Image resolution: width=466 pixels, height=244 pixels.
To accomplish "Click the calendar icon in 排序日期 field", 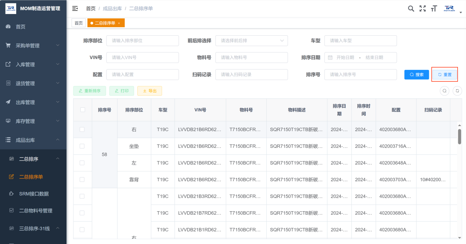I will 330,58.
